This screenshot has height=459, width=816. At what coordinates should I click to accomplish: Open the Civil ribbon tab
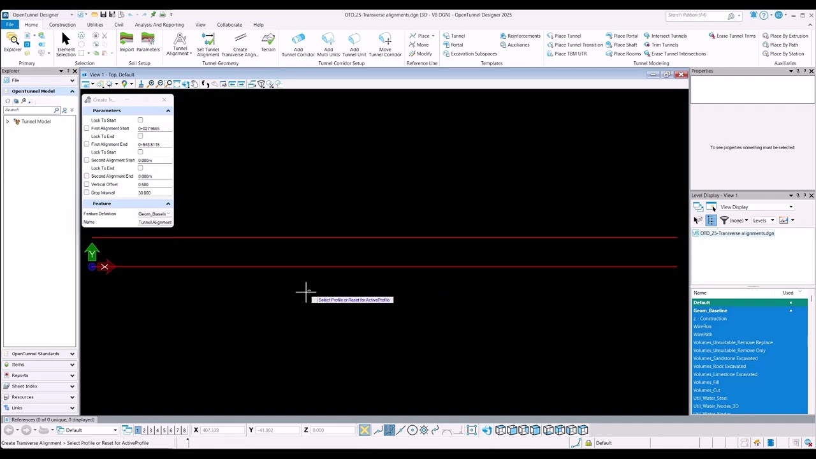[119, 25]
